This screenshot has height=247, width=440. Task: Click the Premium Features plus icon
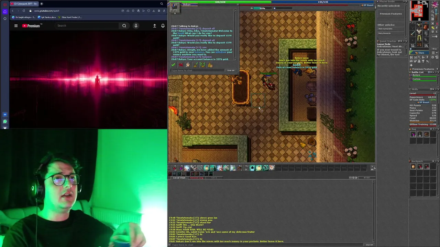[437, 69]
